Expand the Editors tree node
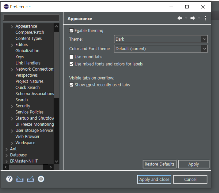This screenshot has width=219, height=193. (x=12, y=45)
